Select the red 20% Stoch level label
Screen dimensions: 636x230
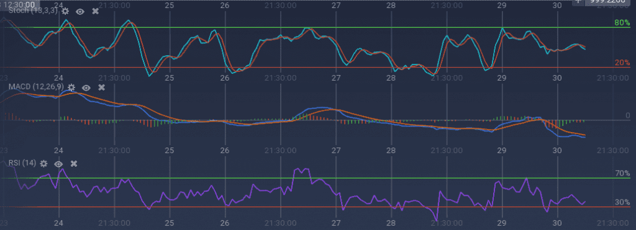(x=622, y=63)
